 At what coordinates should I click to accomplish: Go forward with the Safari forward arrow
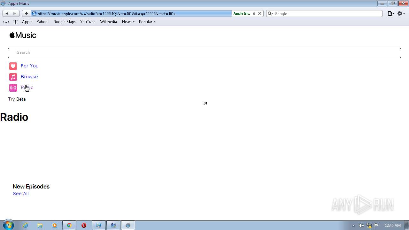pos(15,13)
